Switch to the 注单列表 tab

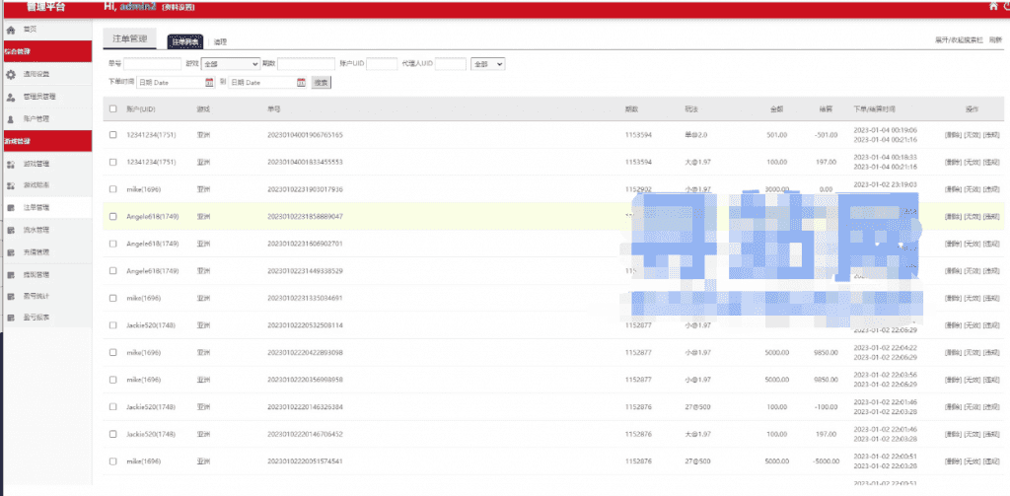[185, 41]
